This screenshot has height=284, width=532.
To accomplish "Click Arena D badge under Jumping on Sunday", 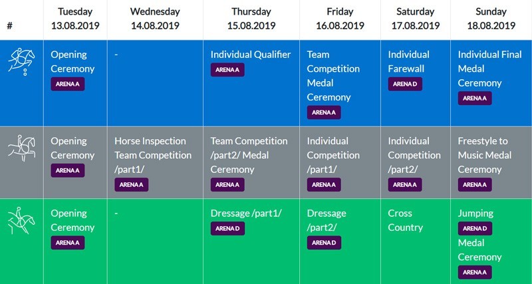I will tap(475, 228).
